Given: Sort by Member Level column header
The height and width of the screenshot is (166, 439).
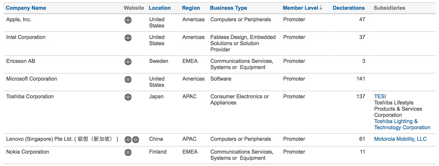Looking at the screenshot, I should 300,8.
